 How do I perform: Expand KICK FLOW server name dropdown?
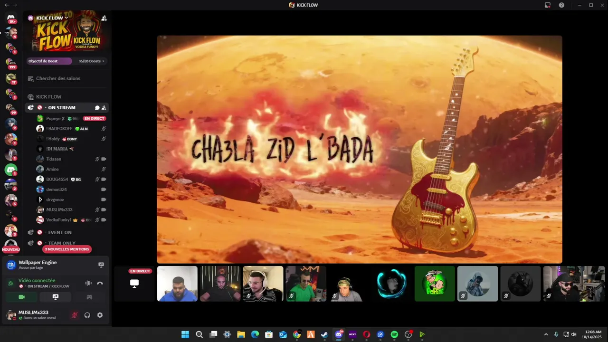coord(51,18)
